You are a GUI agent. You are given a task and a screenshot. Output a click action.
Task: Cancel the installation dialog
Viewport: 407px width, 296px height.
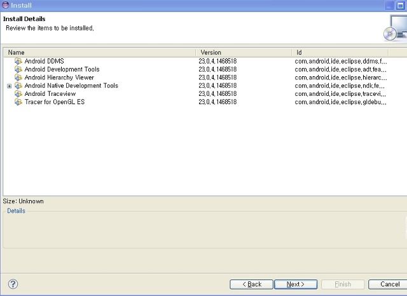coord(389,285)
